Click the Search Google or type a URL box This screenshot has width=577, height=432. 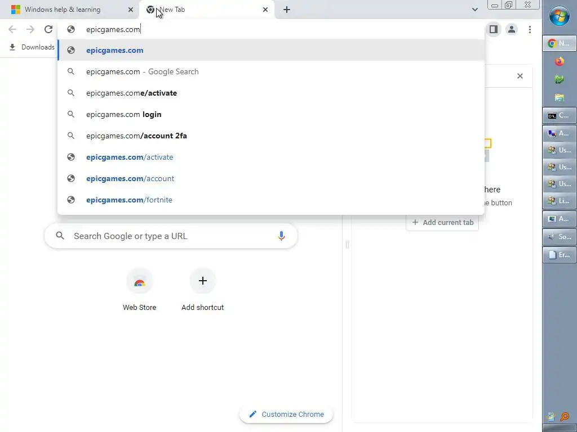point(171,236)
